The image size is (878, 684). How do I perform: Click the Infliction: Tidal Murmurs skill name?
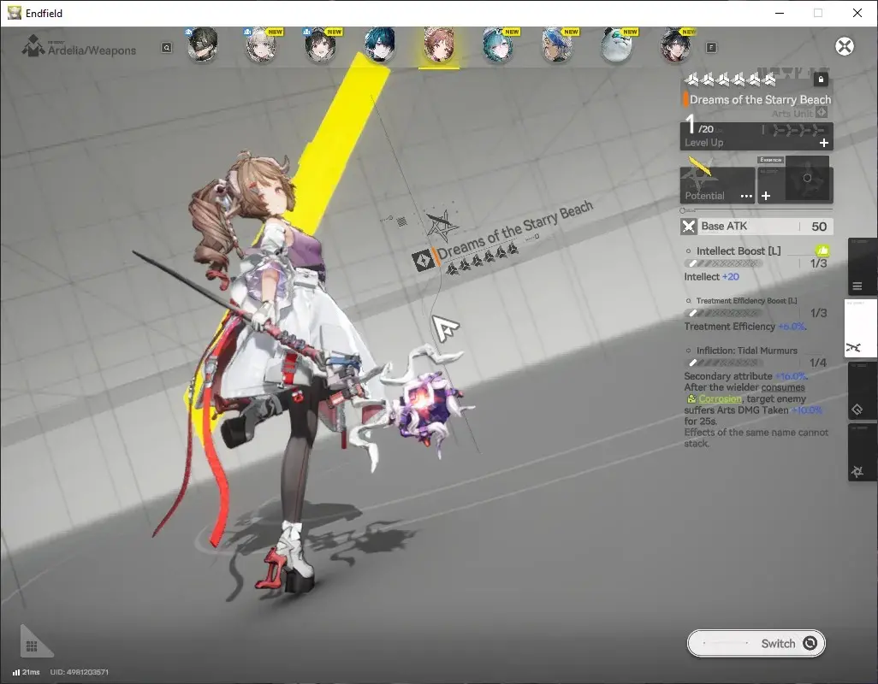(746, 351)
